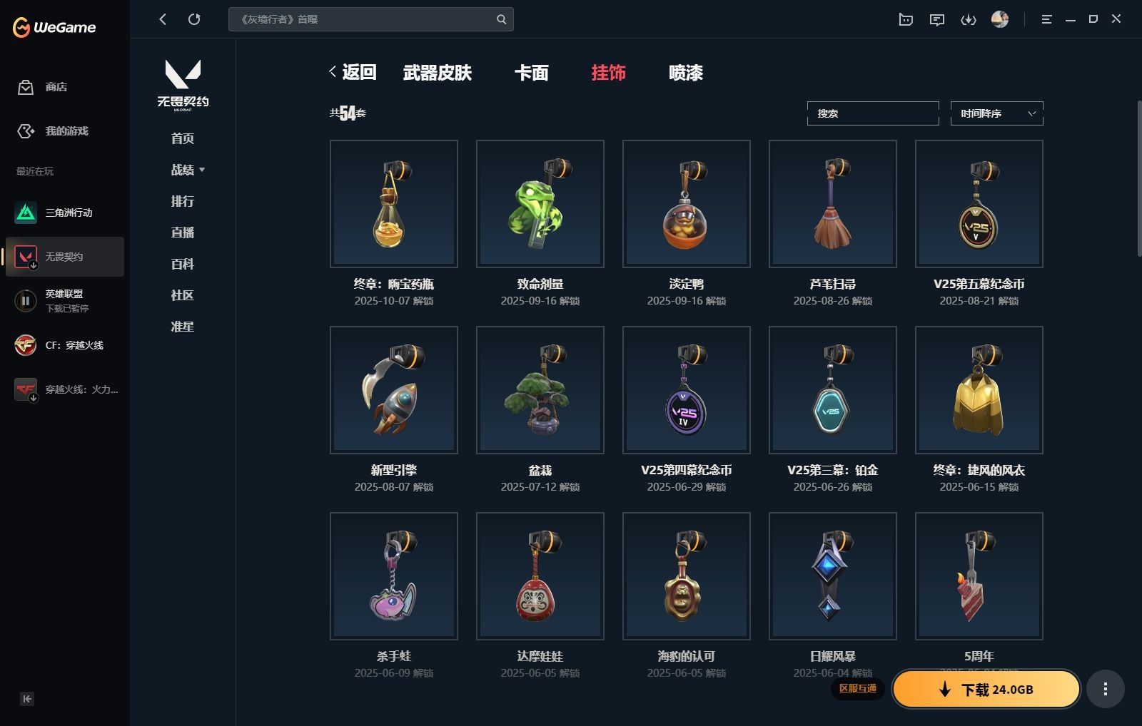The width and height of the screenshot is (1142, 726).
Task: Click the search magnifier icon in top bar
Action: 502,19
